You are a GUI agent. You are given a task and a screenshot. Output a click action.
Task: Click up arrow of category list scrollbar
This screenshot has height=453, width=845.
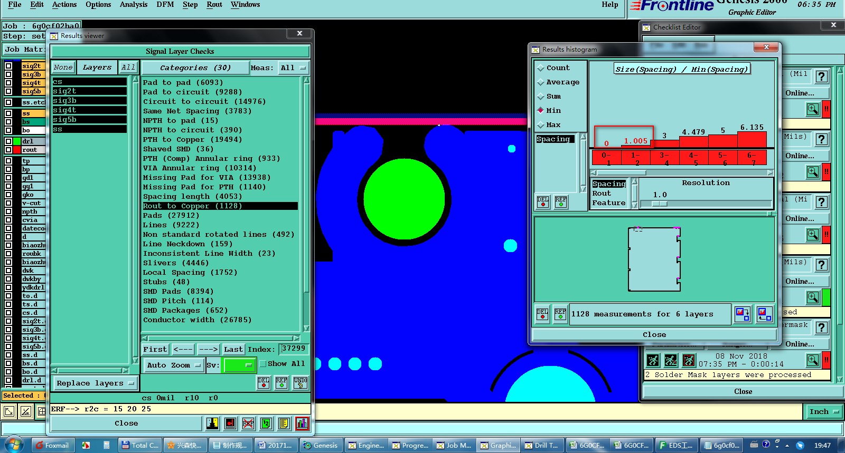pos(306,80)
